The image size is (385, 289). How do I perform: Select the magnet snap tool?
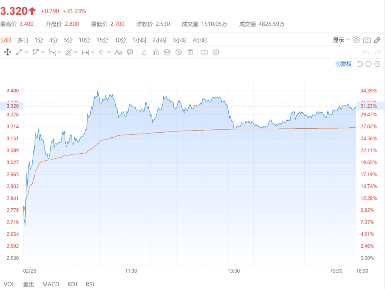(x=156, y=53)
